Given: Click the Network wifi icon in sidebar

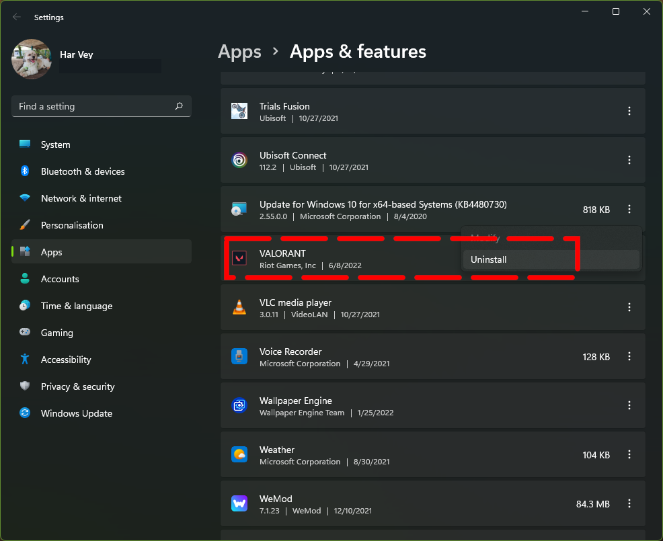Looking at the screenshot, I should coord(25,198).
